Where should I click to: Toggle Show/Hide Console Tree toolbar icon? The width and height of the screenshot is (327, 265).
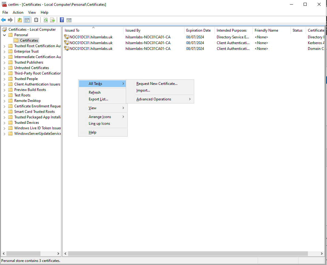[x=27, y=20]
